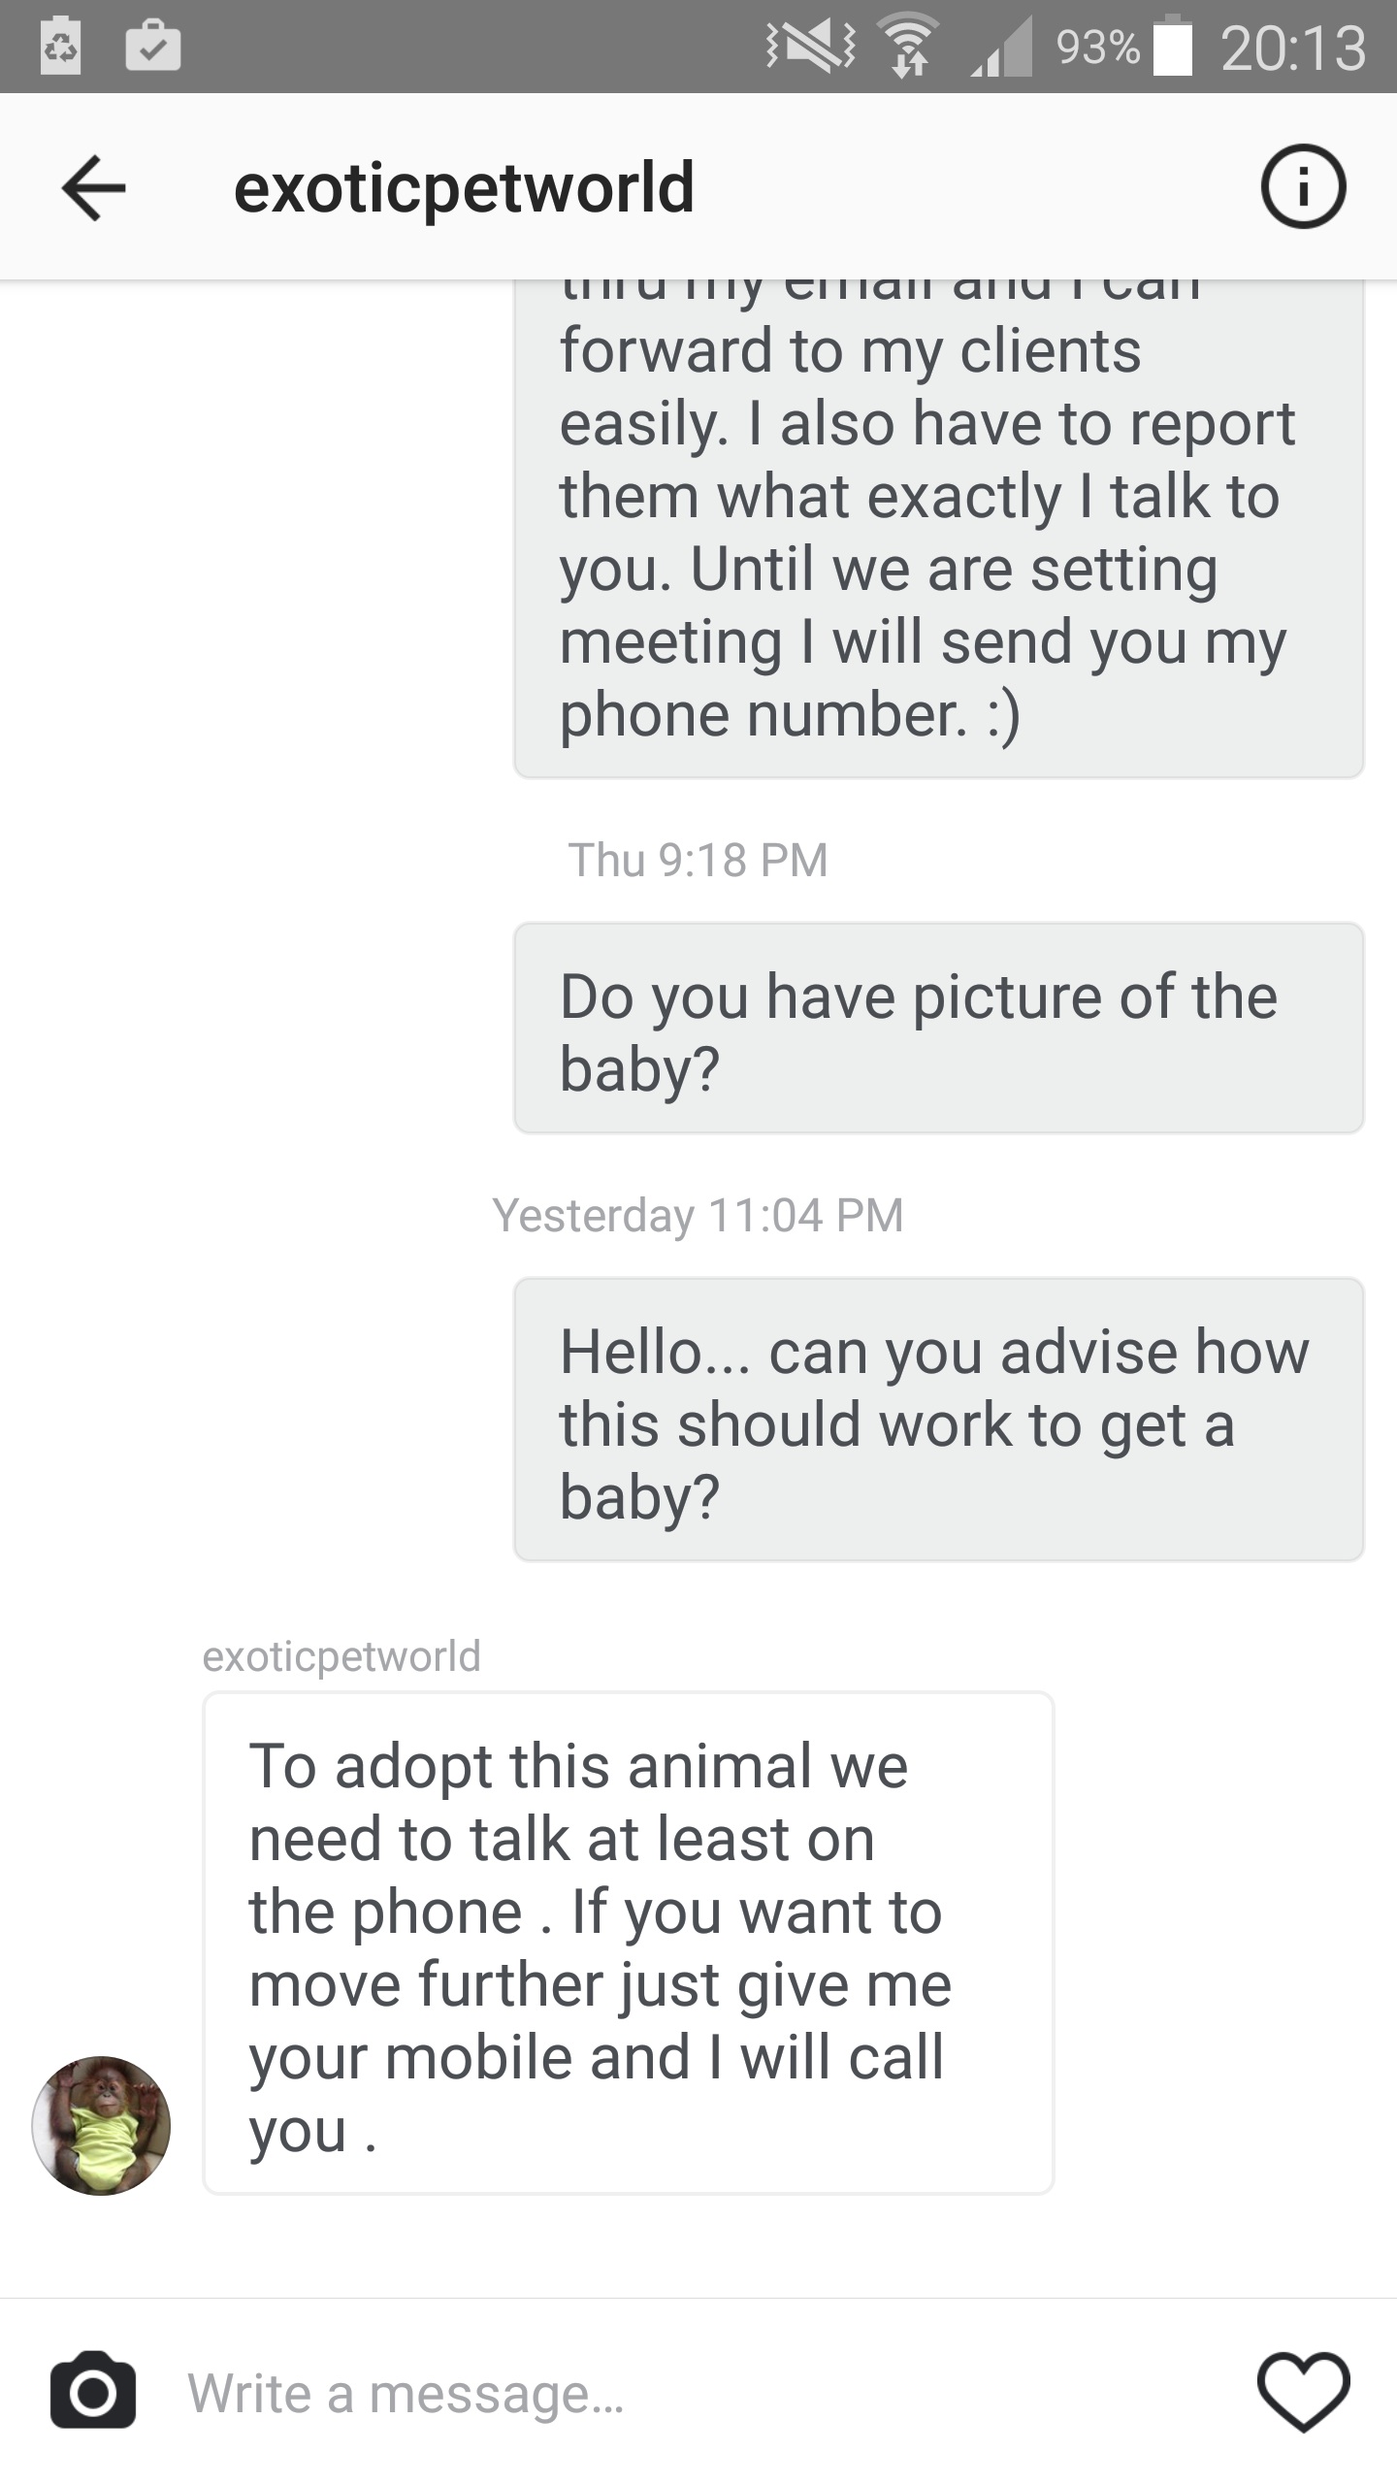Tap the Thu 9:18 PM timestamp
Image resolution: width=1397 pixels, height=2484 pixels.
[x=698, y=860]
